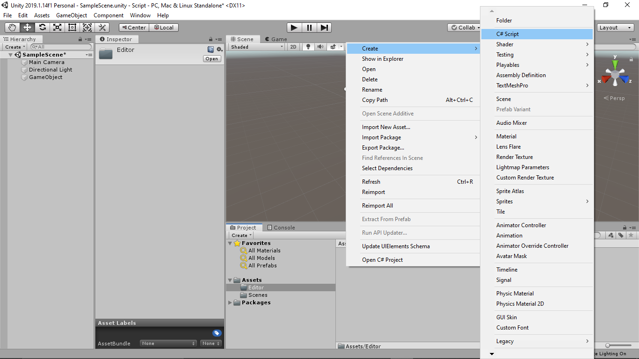Open scene effects image dropdown
The image size is (639, 359).
pyautogui.click(x=335, y=47)
